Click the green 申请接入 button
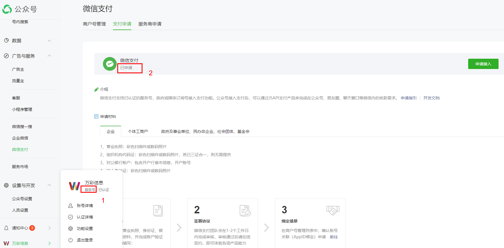The width and height of the screenshot is (504, 248). [483, 64]
